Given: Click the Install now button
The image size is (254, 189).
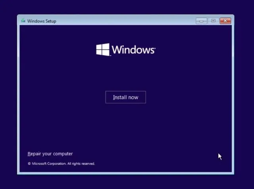Looking at the screenshot, I should tap(125, 97).
